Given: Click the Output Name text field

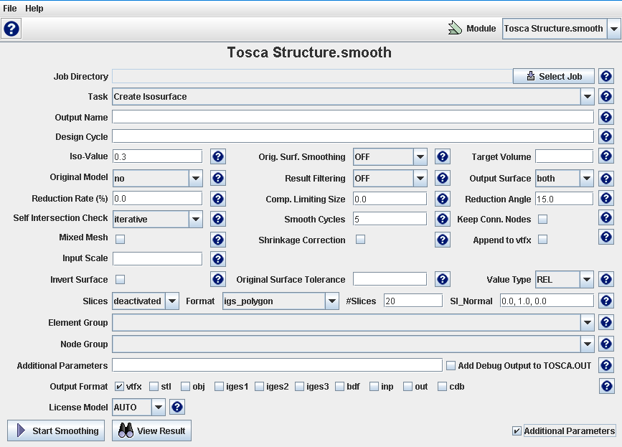Looking at the screenshot, I should 352,117.
